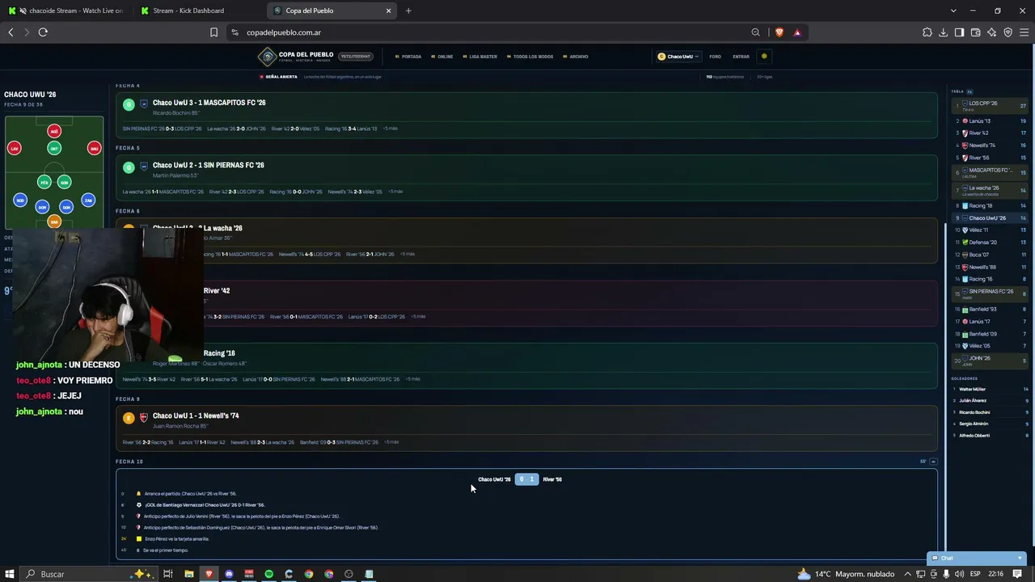Select Boca '07 in standings table
This screenshot has height=582, width=1035.
(990, 255)
